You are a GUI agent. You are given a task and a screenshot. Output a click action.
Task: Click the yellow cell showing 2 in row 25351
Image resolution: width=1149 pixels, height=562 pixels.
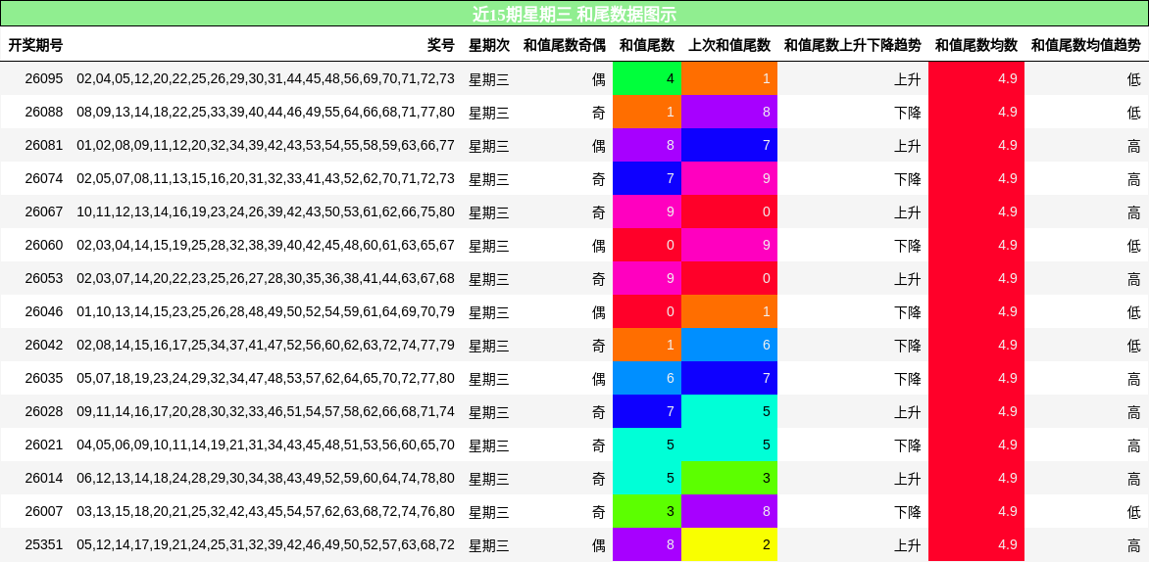tap(729, 544)
